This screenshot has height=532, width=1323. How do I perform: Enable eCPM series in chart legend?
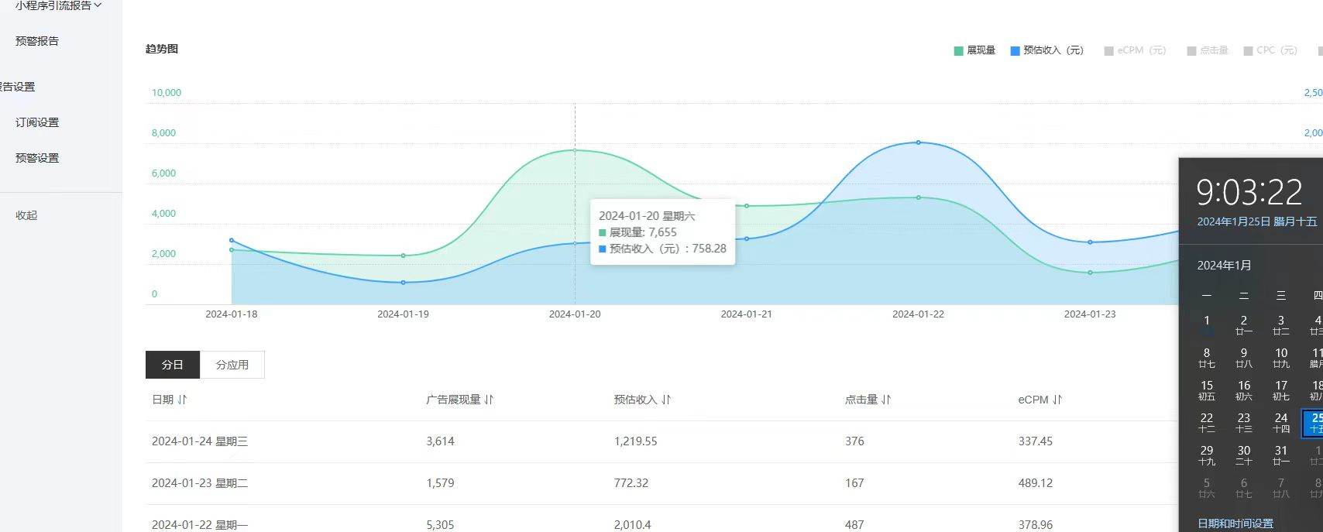[x=1135, y=50]
